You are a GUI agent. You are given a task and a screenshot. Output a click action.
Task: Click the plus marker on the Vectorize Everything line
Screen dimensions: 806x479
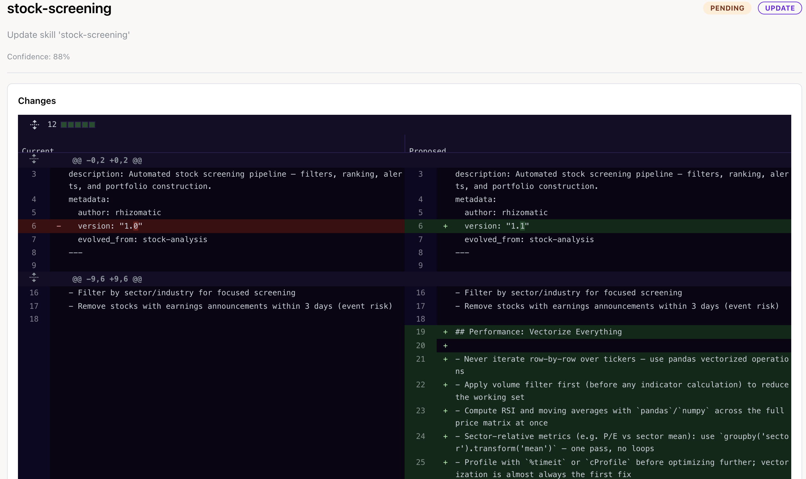pos(445,332)
